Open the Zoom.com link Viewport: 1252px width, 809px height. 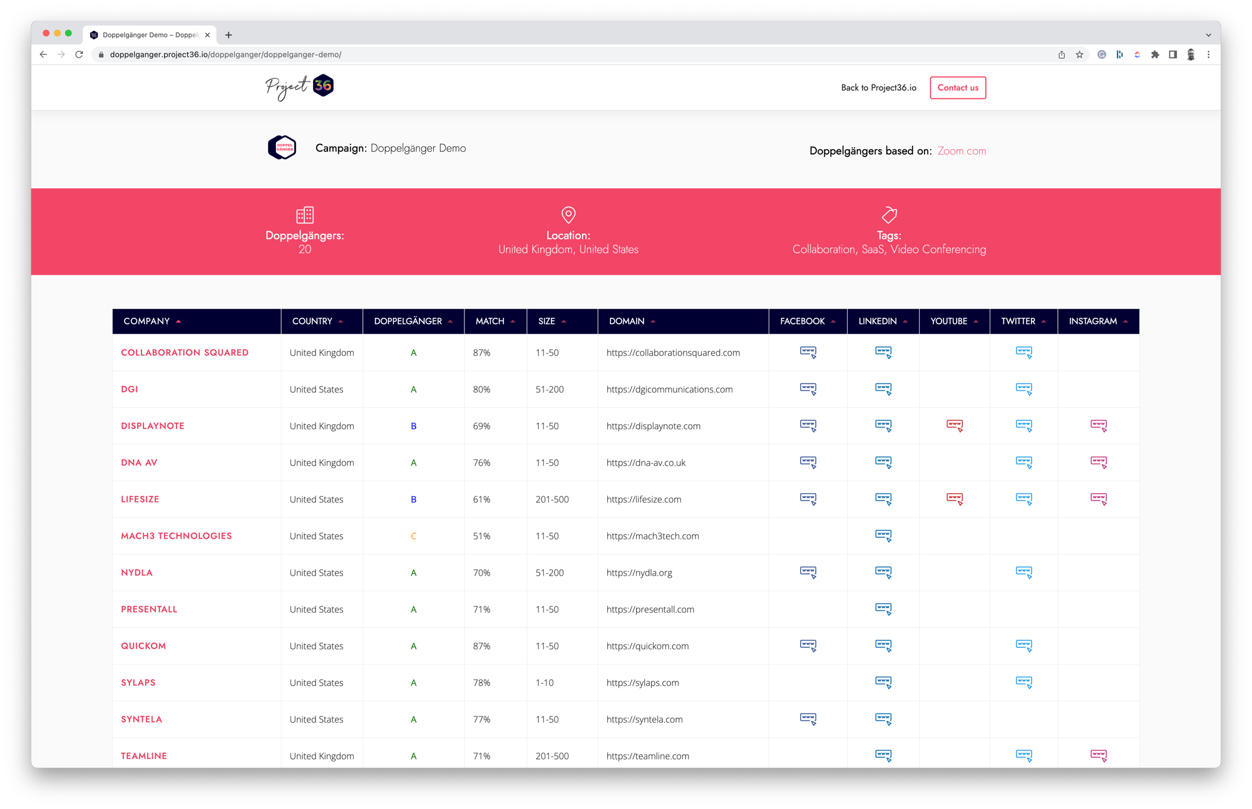tap(962, 151)
